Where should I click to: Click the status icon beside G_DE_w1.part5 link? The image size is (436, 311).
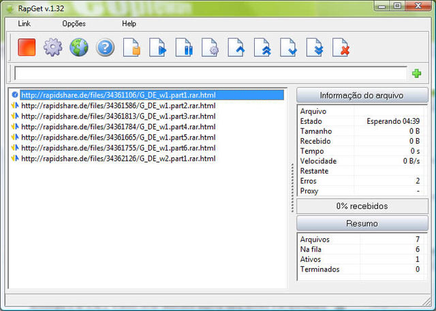[15, 137]
